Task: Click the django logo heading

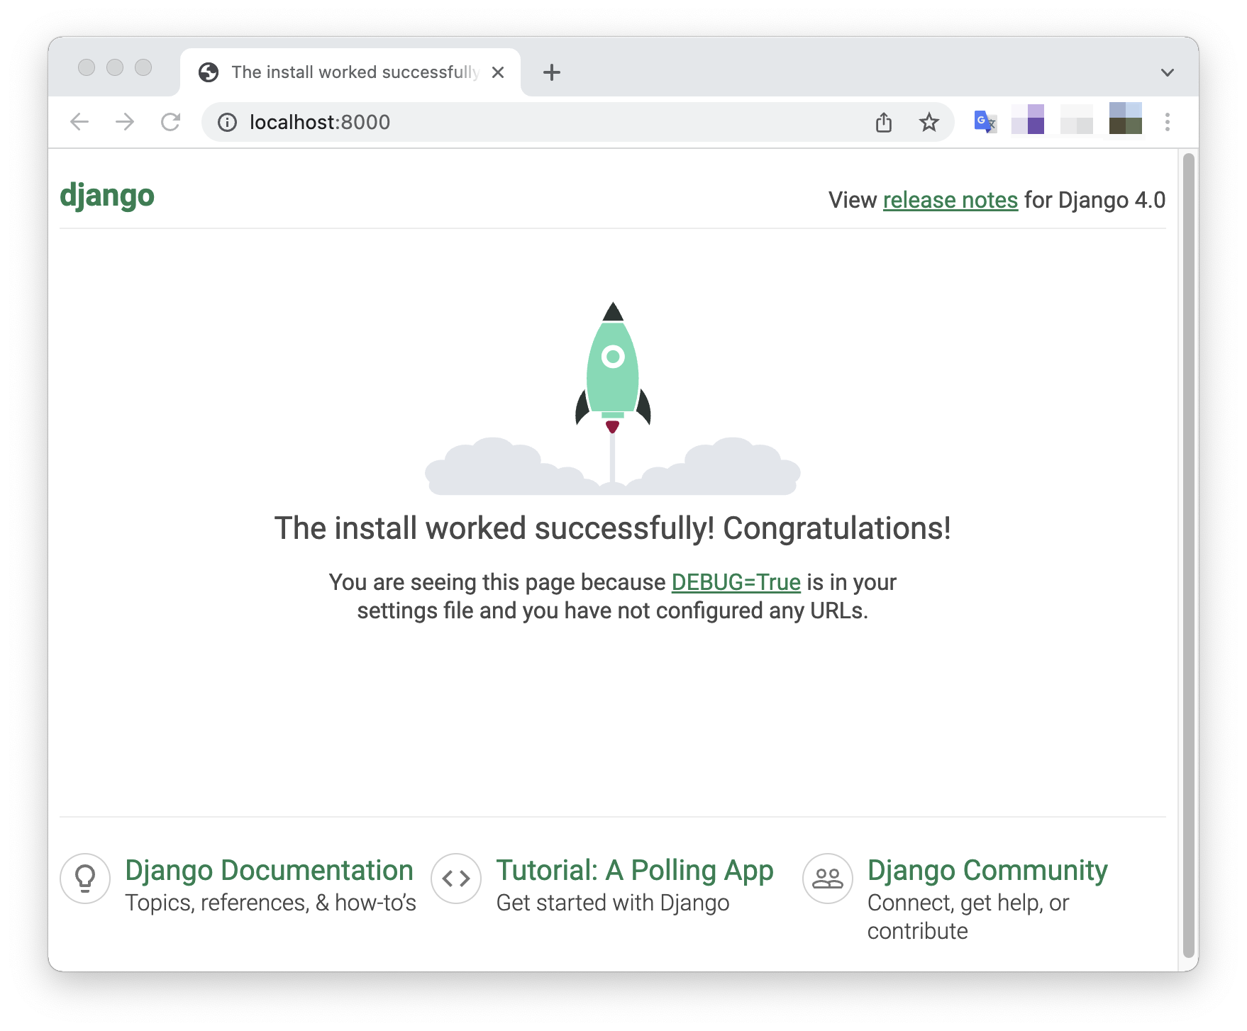Action: coord(107,196)
